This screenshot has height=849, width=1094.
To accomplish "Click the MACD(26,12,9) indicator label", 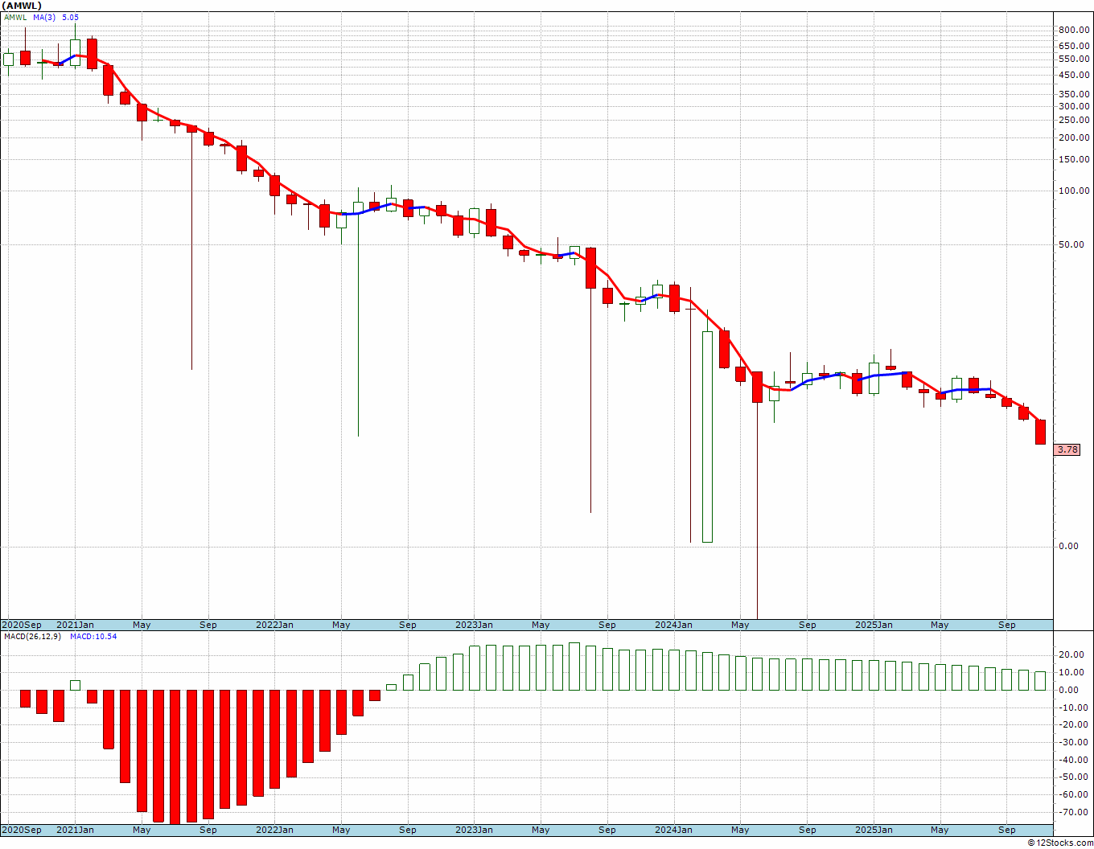I will [x=33, y=636].
